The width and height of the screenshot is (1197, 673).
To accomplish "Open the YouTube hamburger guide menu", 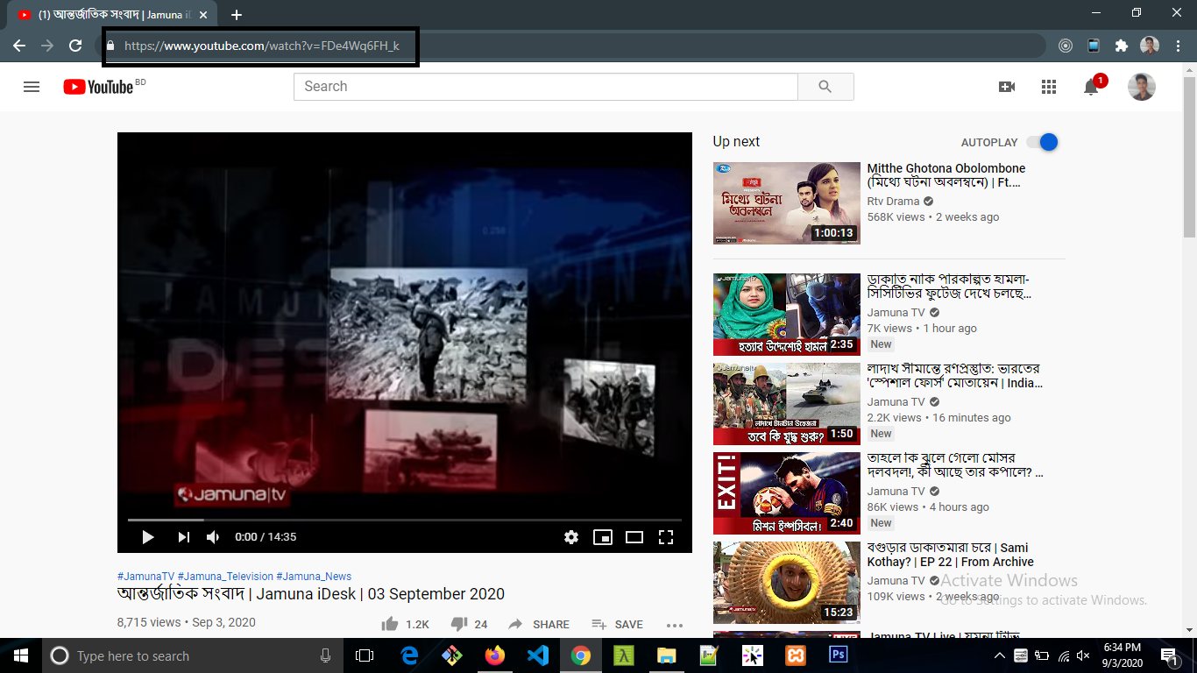I will [x=32, y=87].
